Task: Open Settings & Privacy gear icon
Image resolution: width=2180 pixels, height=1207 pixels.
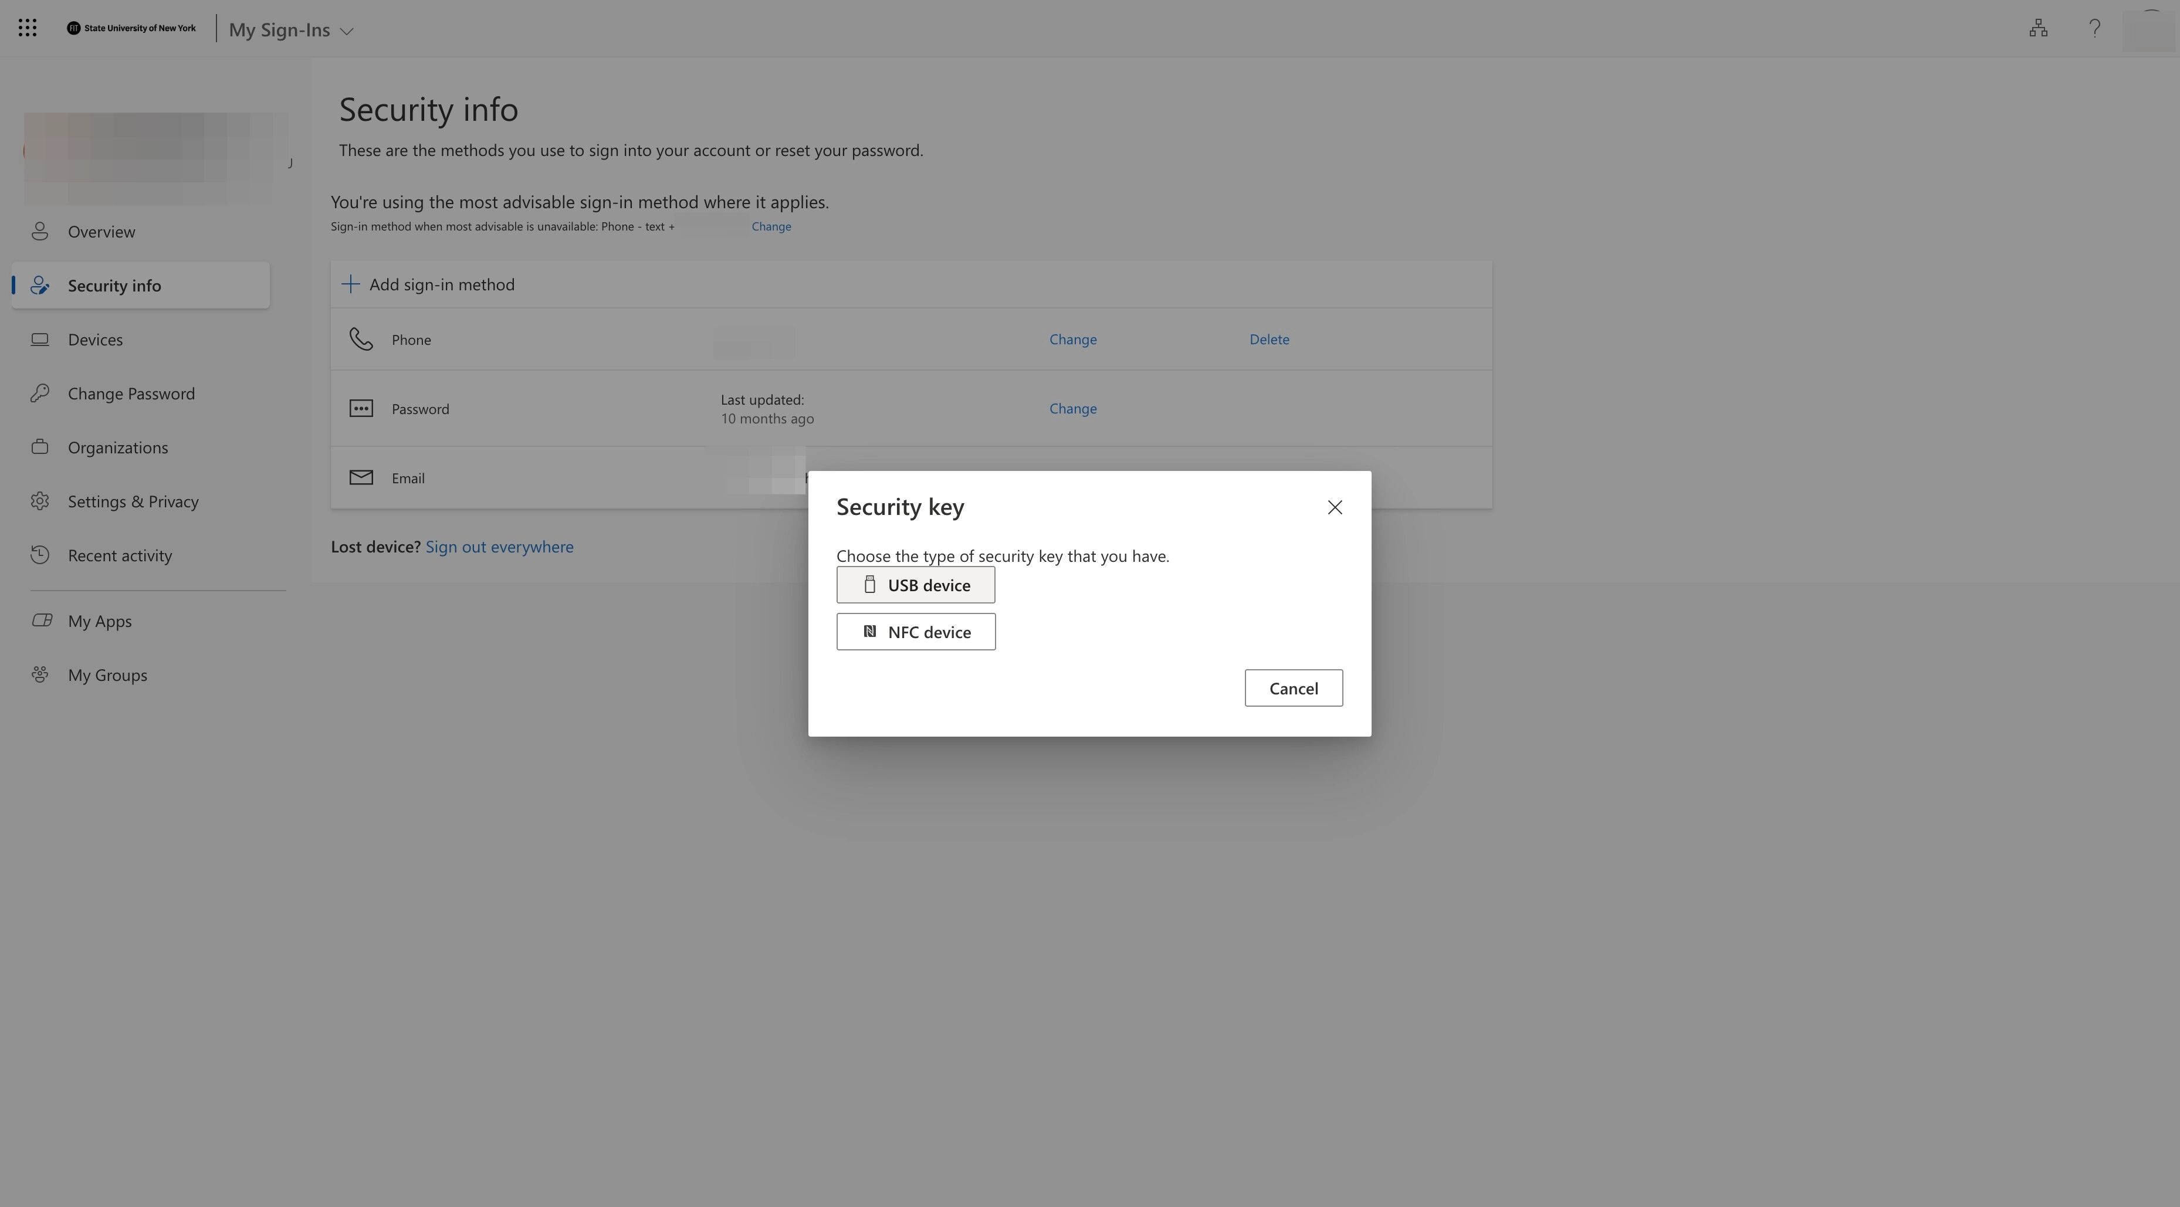Action: (40, 501)
